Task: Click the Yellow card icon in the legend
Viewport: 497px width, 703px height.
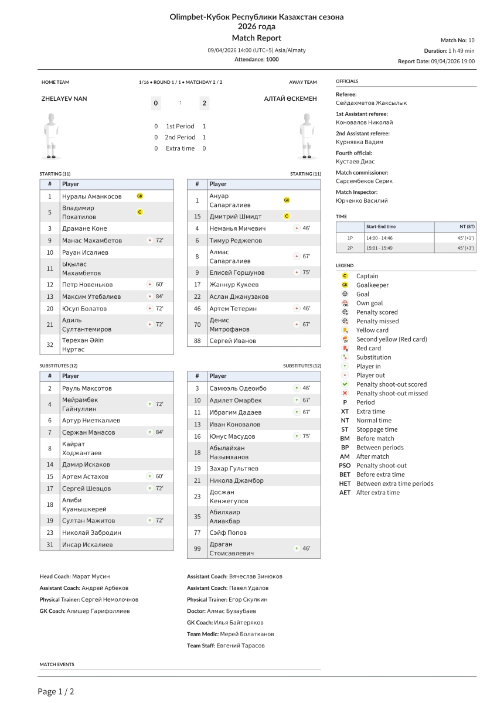Action: pyautogui.click(x=345, y=330)
